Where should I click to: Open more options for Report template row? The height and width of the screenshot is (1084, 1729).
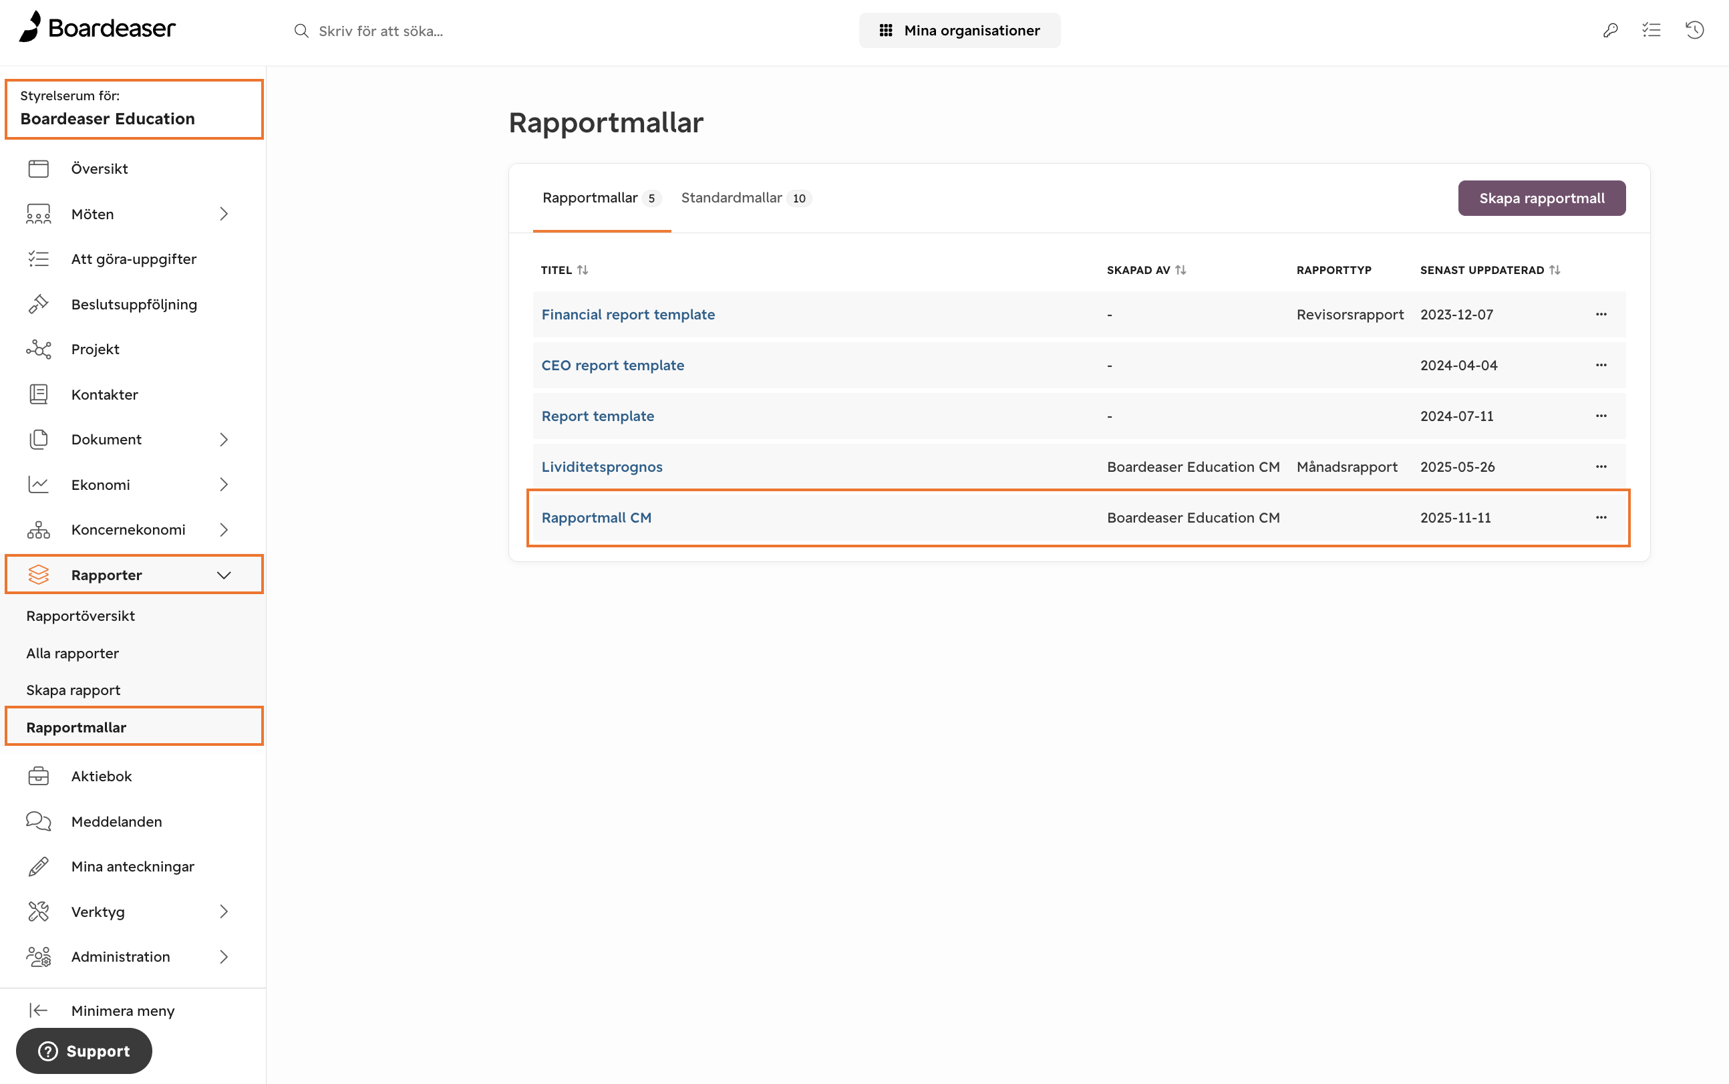[x=1601, y=416]
